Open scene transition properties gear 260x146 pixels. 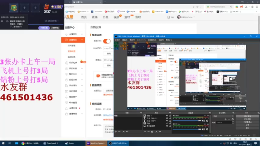[x=233, y=119]
